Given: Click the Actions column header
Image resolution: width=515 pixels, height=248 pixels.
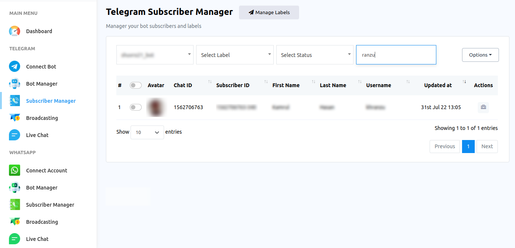Looking at the screenshot, I should (483, 85).
